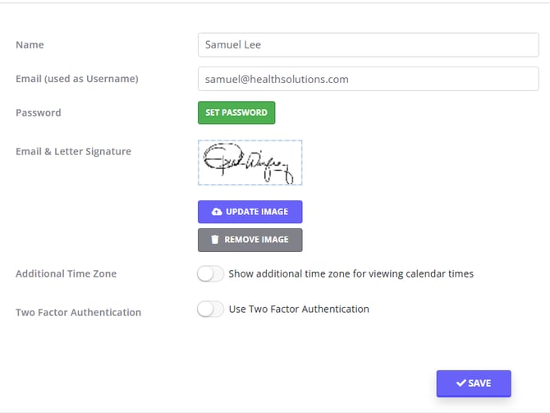Click the "Email (used as Username)" label

76,79
